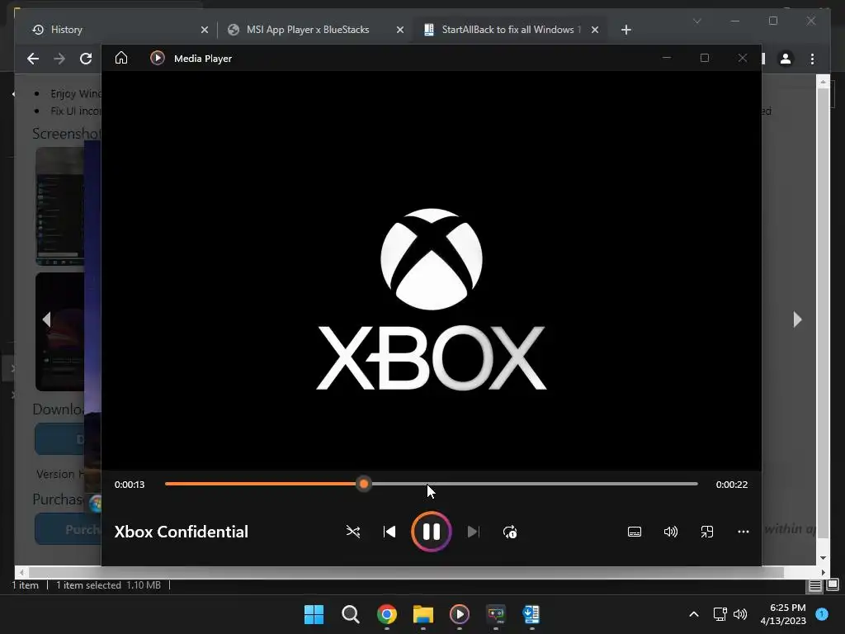Reload the browser page
The height and width of the screenshot is (634, 845).
86,59
